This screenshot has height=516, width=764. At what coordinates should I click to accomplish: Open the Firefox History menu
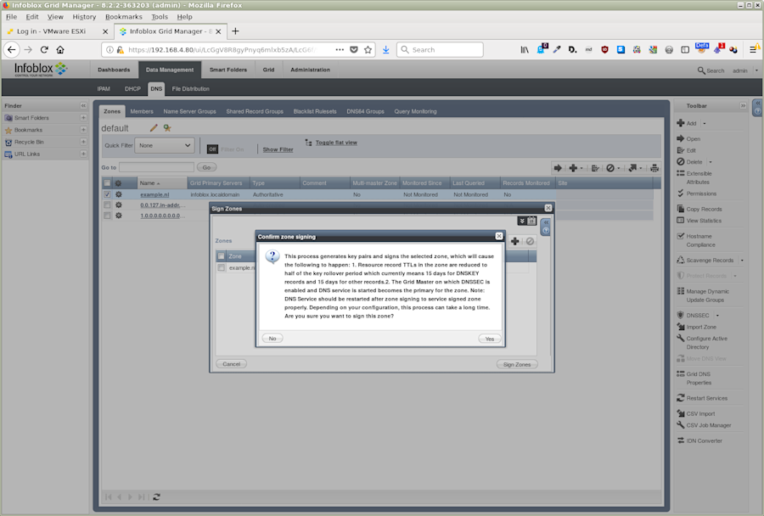click(84, 17)
